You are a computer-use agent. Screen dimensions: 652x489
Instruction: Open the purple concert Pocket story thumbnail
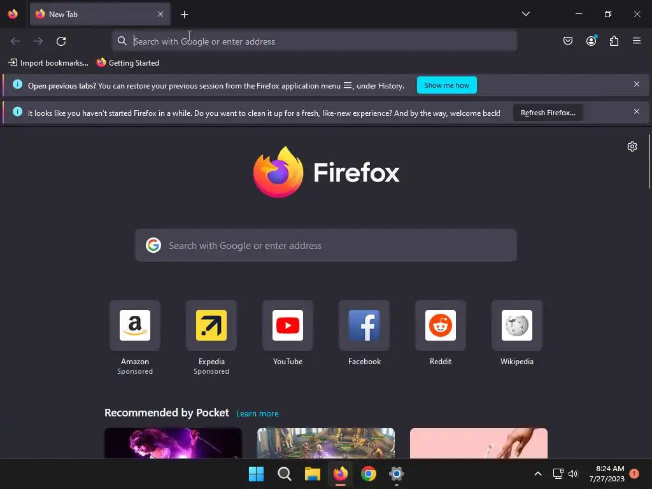[173, 443]
